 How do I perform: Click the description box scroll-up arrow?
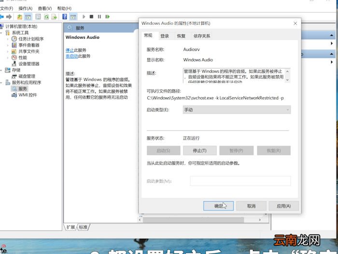coord(287,71)
